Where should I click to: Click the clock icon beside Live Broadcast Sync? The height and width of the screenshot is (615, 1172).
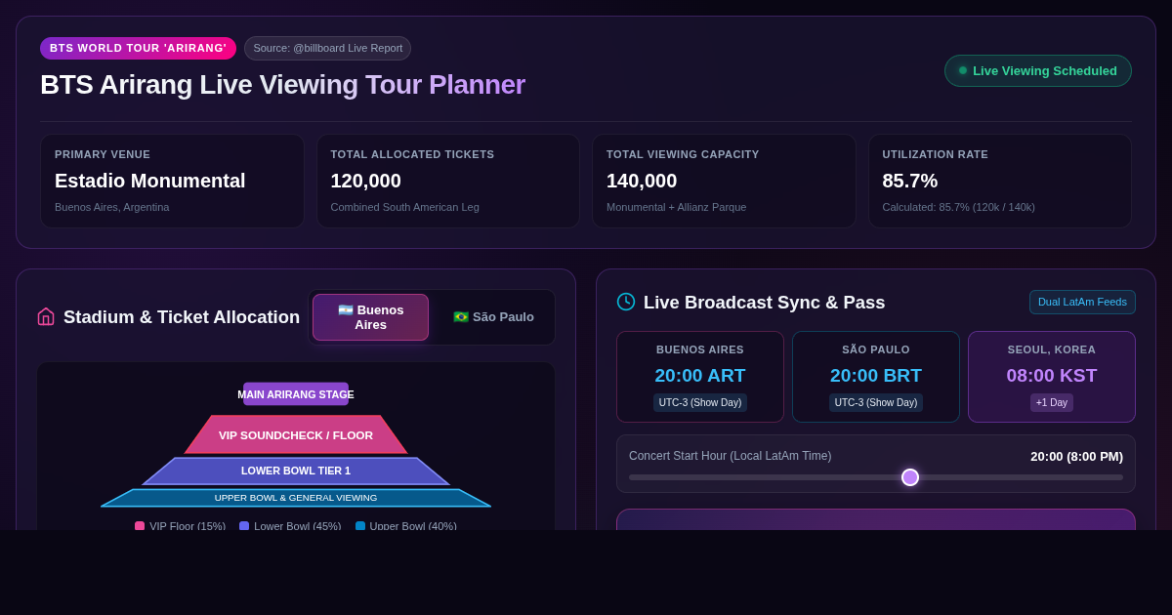point(626,302)
